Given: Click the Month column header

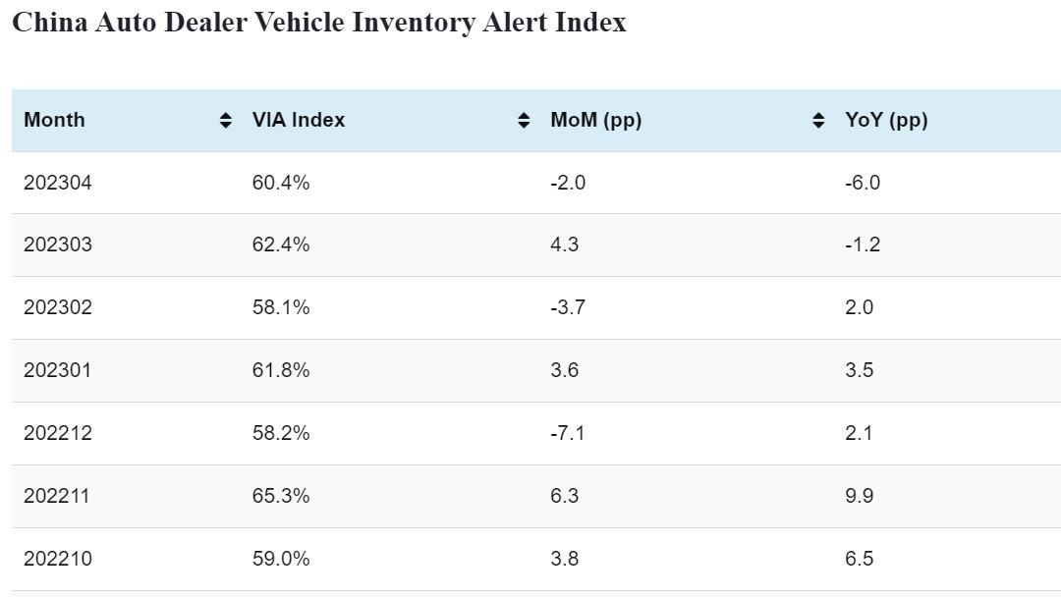Looking at the screenshot, I should [55, 120].
